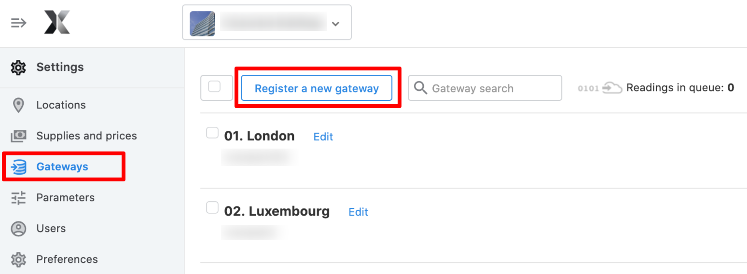Collapse sidebar using the hamburger arrow icon
747x274 pixels.
[18, 23]
